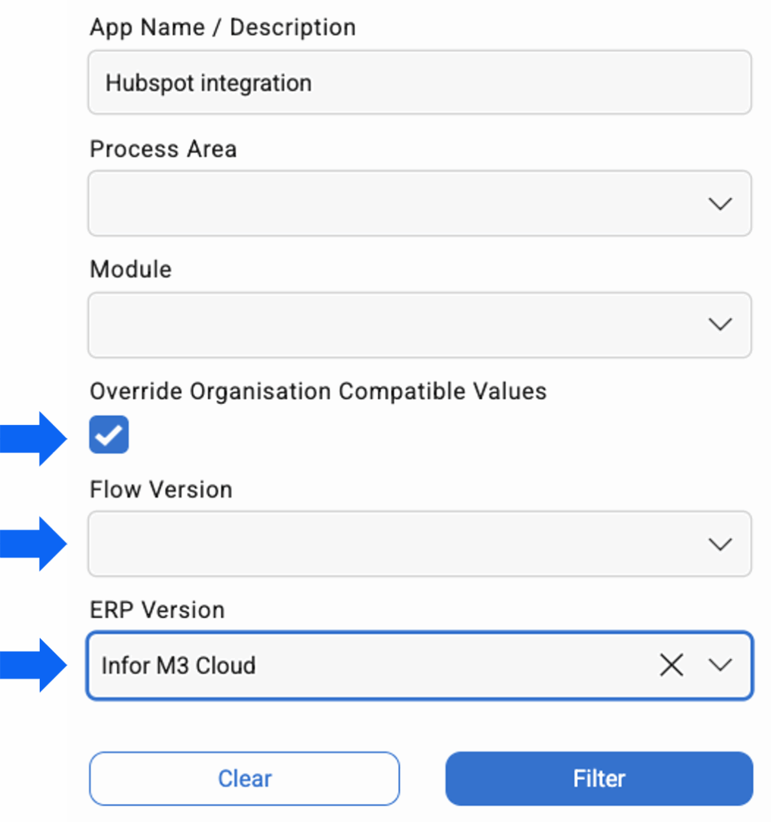Focus the Hubspot integration text field

point(419,83)
